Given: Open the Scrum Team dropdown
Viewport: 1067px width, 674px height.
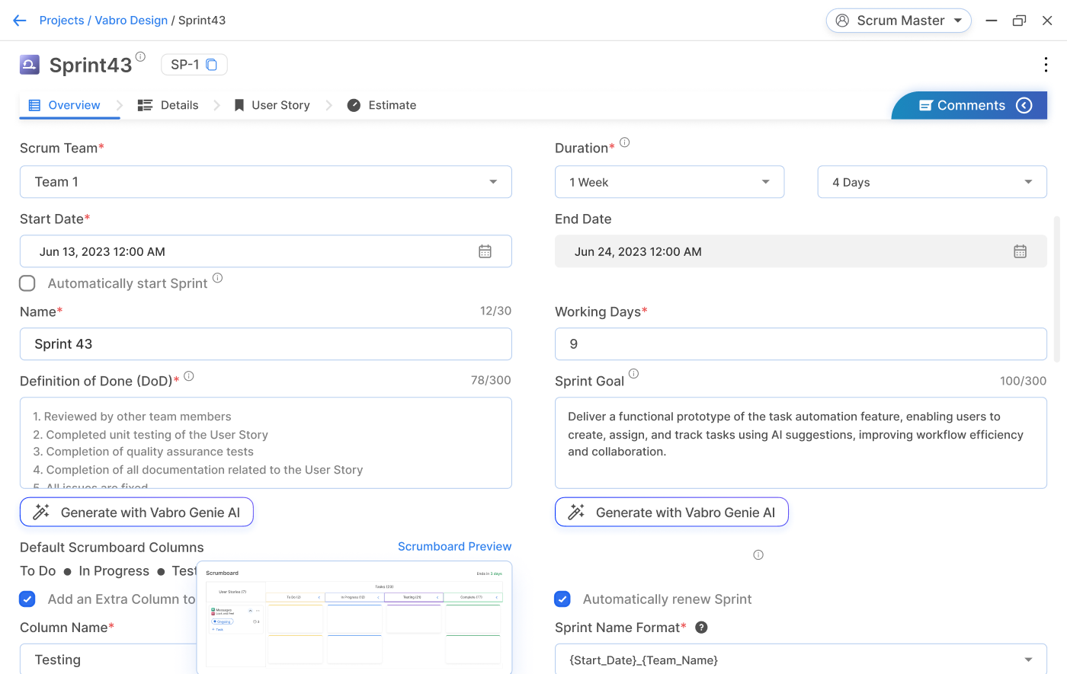Looking at the screenshot, I should coord(265,182).
